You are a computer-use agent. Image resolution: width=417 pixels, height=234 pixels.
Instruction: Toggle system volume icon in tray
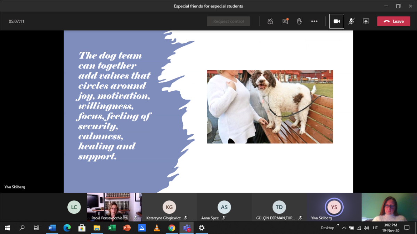pos(366,228)
